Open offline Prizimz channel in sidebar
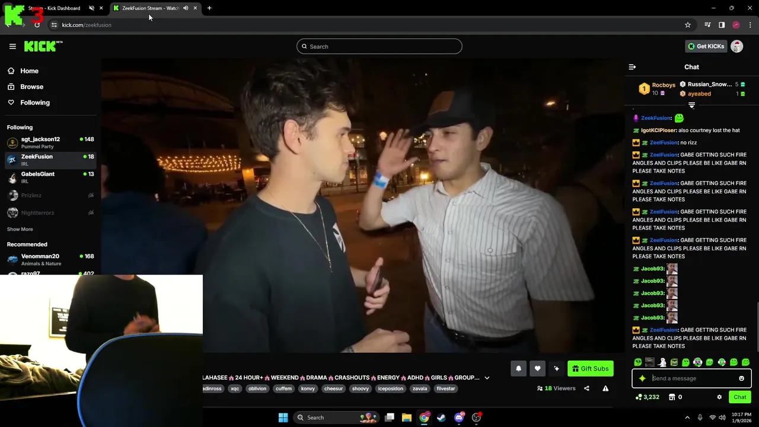 coord(50,195)
